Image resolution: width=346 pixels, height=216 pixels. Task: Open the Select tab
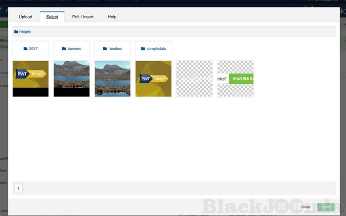coord(52,17)
